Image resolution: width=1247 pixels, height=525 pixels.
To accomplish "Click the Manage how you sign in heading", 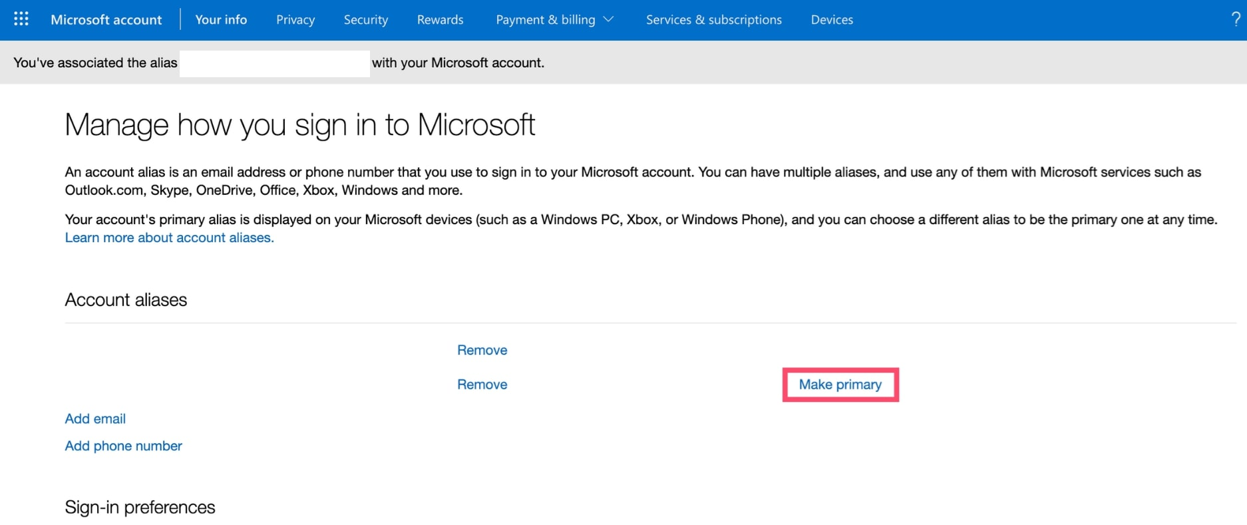I will point(299,125).
